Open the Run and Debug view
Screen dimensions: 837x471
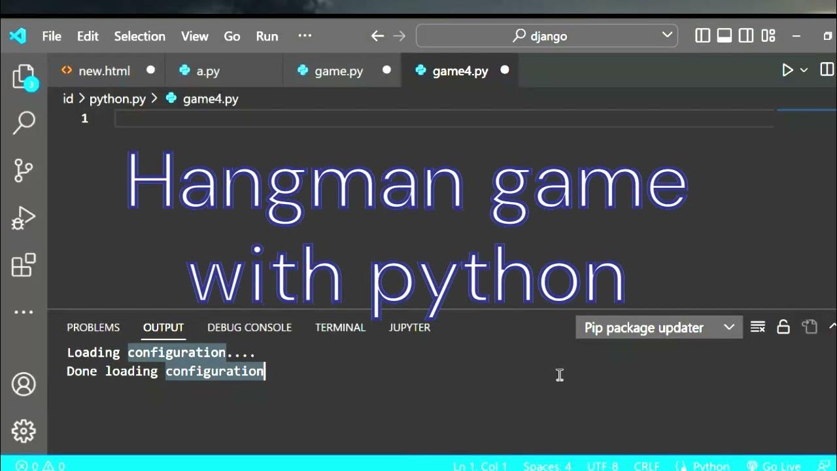pyautogui.click(x=24, y=218)
